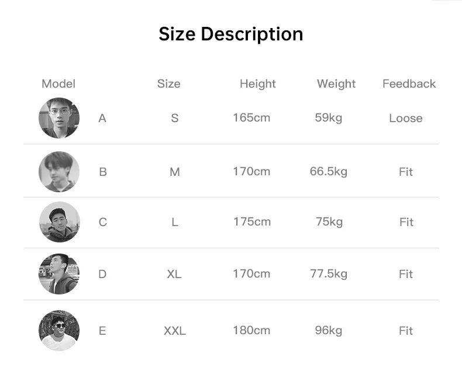Image resolution: width=462 pixels, height=385 pixels.
Task: Click the Loose feedback text
Action: pyautogui.click(x=405, y=118)
